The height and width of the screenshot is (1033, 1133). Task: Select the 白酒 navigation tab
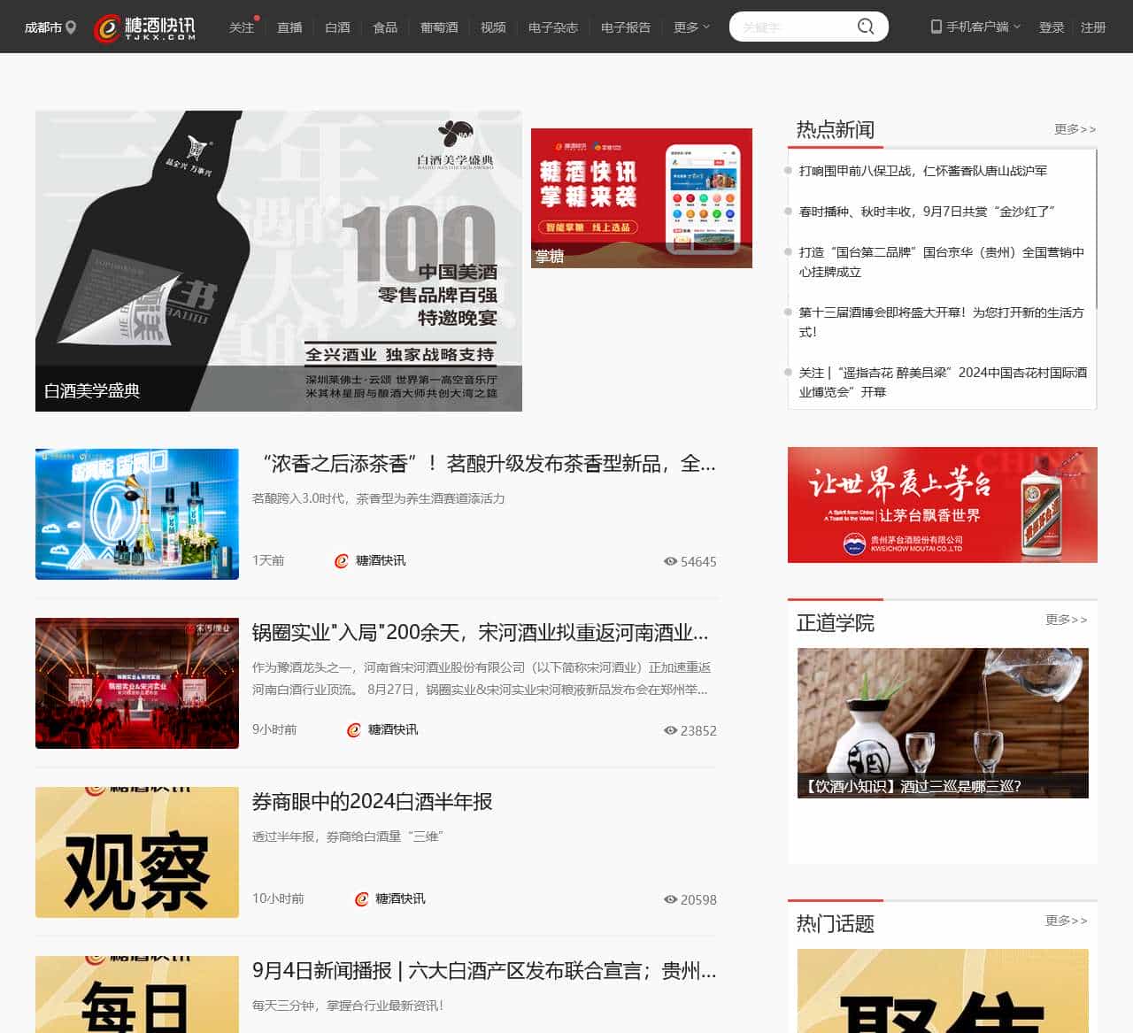coord(337,27)
